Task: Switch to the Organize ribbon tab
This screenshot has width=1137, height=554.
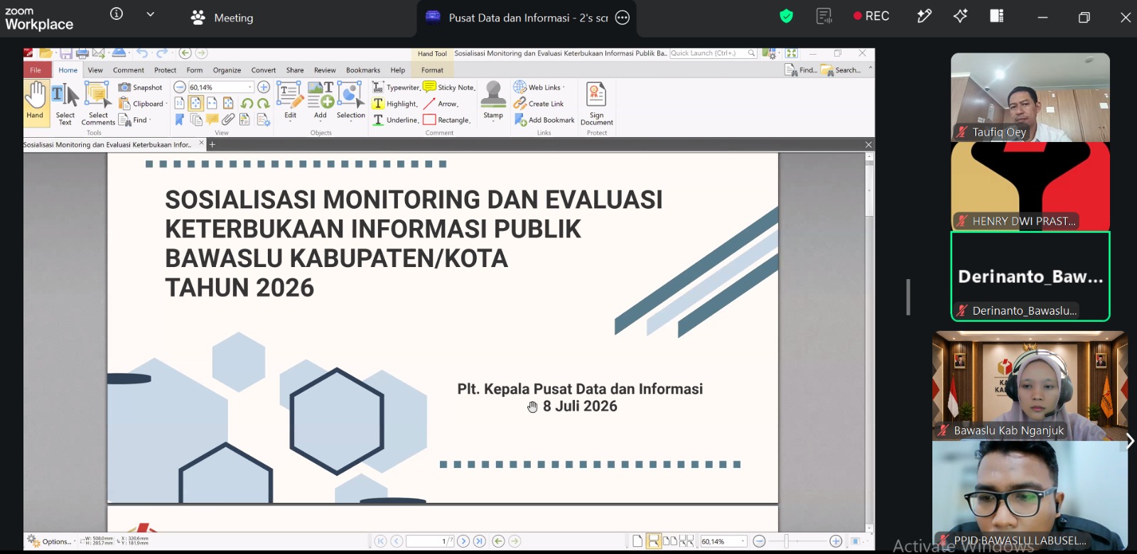Action: [x=227, y=70]
